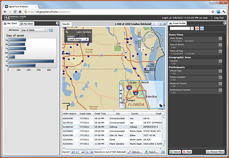Viewport: 229px width, 158px height.
Task: Open the Choose Filters button
Action: [x=215, y=152]
